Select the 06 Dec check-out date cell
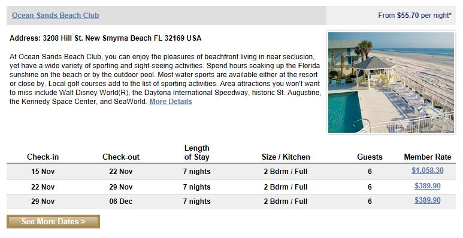 pos(121,202)
